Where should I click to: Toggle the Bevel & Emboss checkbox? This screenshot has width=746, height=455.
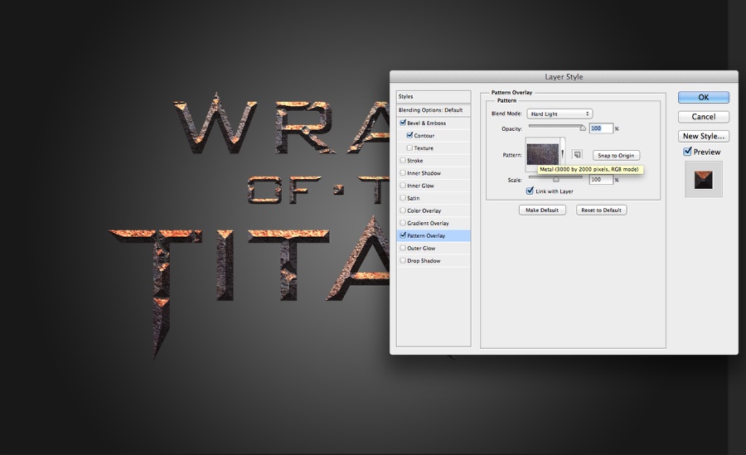click(403, 123)
